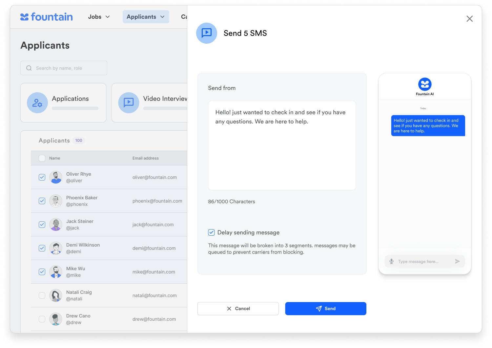
Task: Close the Send SMS panel
Action: pyautogui.click(x=469, y=19)
